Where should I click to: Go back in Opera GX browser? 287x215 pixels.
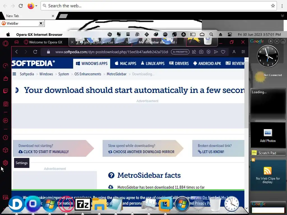(17, 52)
